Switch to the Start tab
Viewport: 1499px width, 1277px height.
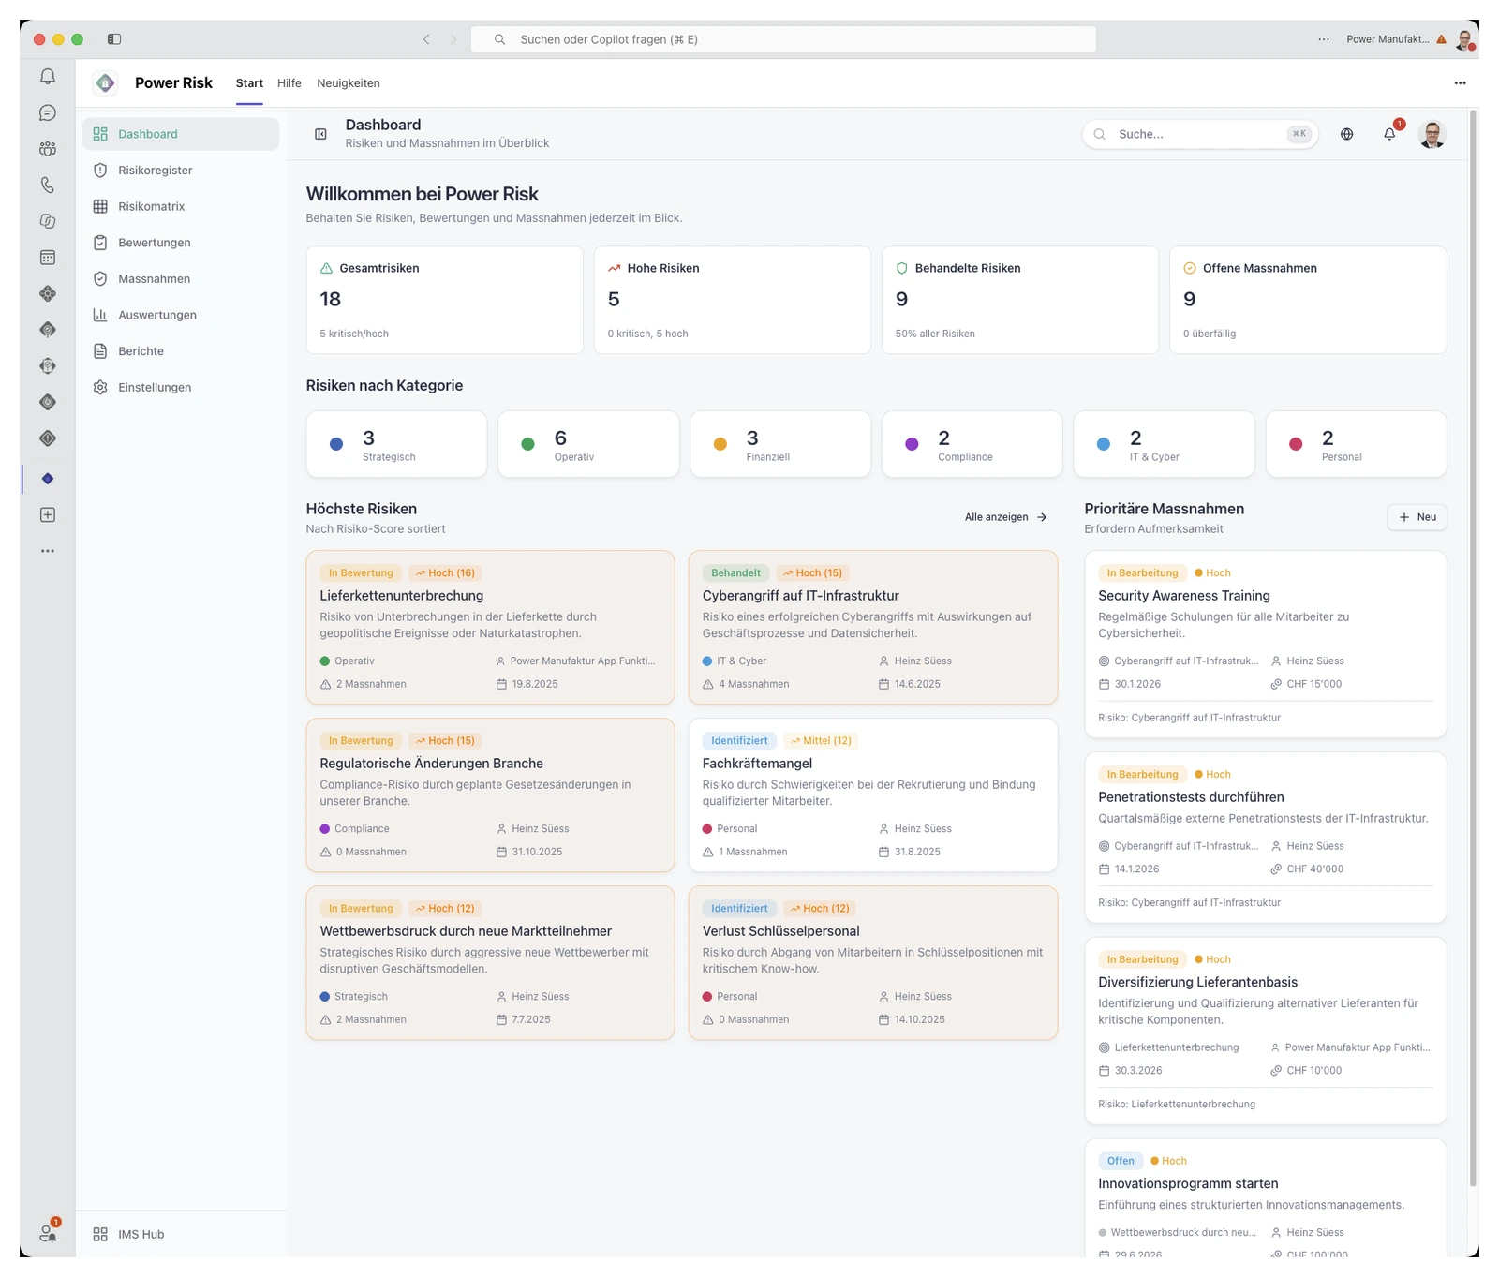point(249,83)
